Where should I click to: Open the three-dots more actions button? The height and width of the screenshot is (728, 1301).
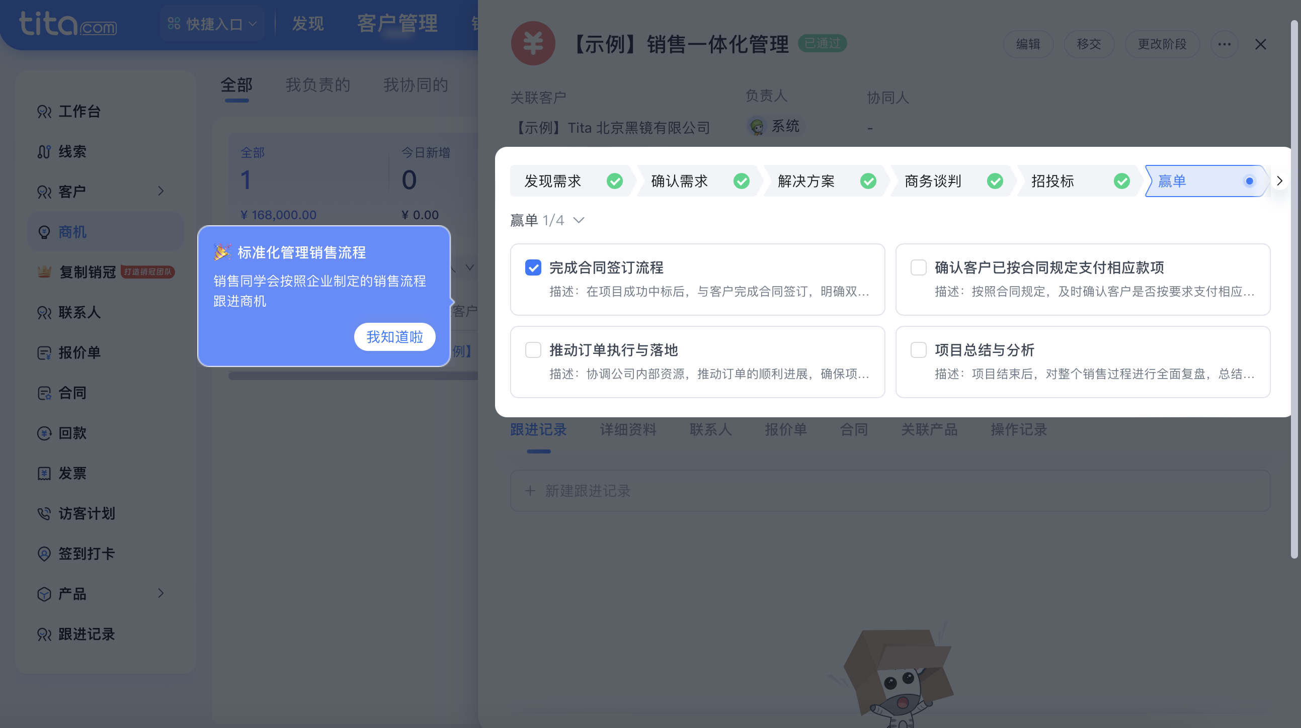click(x=1224, y=44)
